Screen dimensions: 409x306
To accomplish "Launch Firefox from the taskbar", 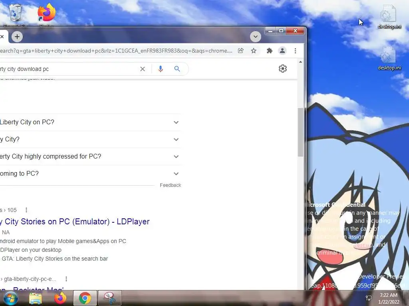I will (60, 298).
